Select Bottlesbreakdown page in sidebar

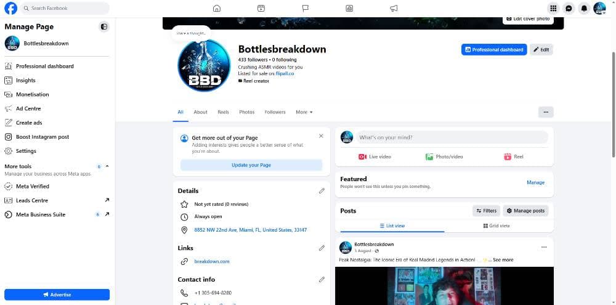click(57, 44)
